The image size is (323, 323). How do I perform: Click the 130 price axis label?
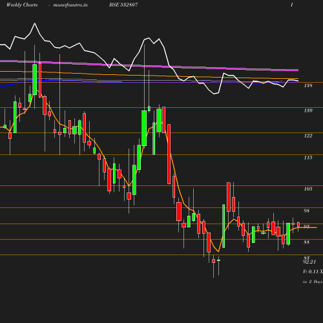pos(308,110)
